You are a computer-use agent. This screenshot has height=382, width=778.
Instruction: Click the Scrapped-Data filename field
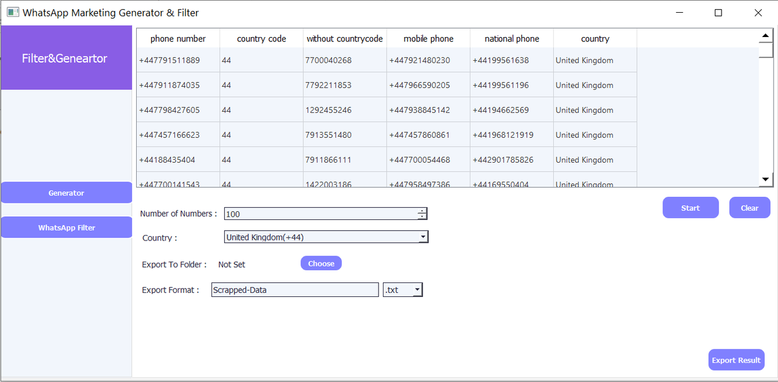pos(295,290)
